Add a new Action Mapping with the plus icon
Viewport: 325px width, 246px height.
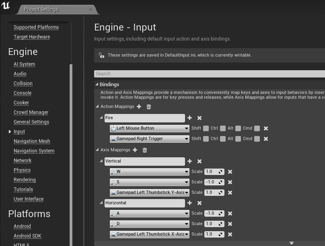click(x=139, y=106)
